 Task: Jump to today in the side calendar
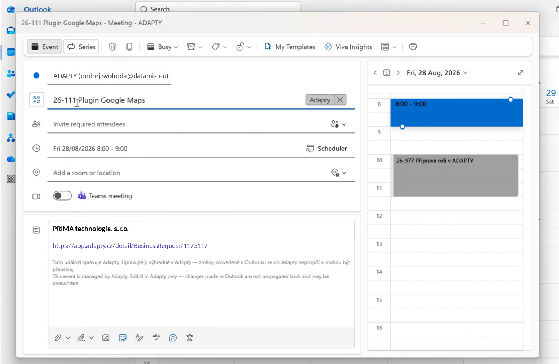[x=387, y=73]
